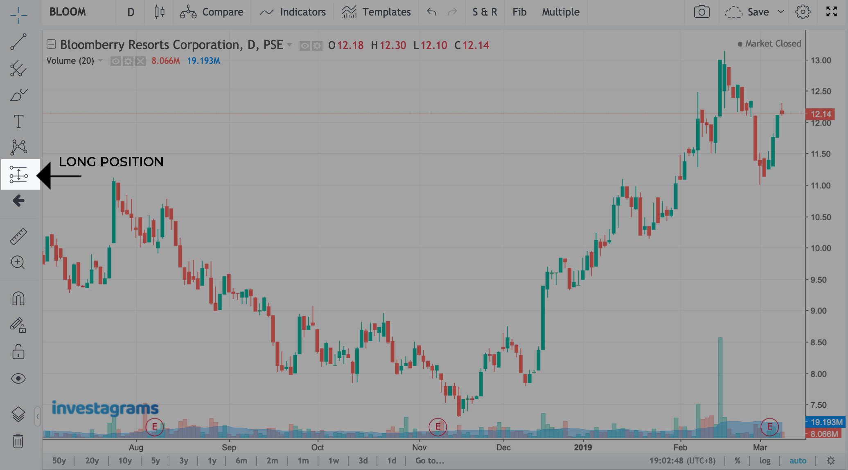
Task: Open the XABCD pattern tool
Action: [x=18, y=147]
